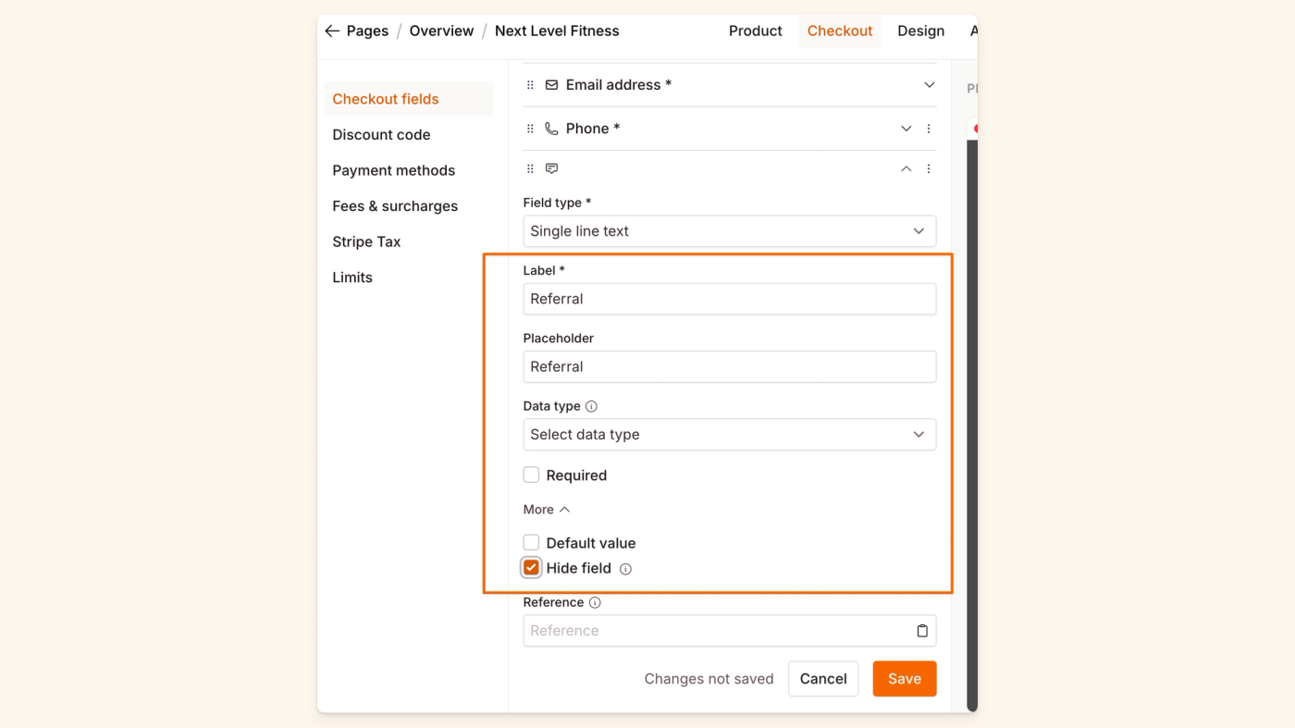Collapse the currently expanded field
Viewport: 1295px width, 728px height.
pyautogui.click(x=906, y=169)
